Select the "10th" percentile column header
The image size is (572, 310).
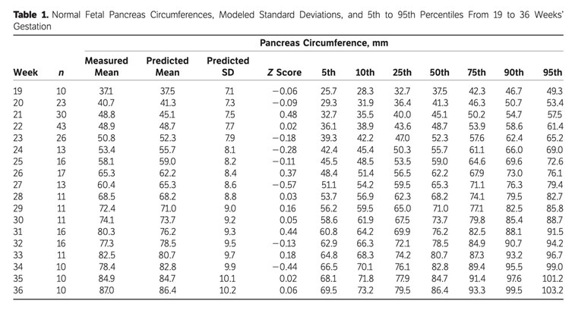click(365, 73)
